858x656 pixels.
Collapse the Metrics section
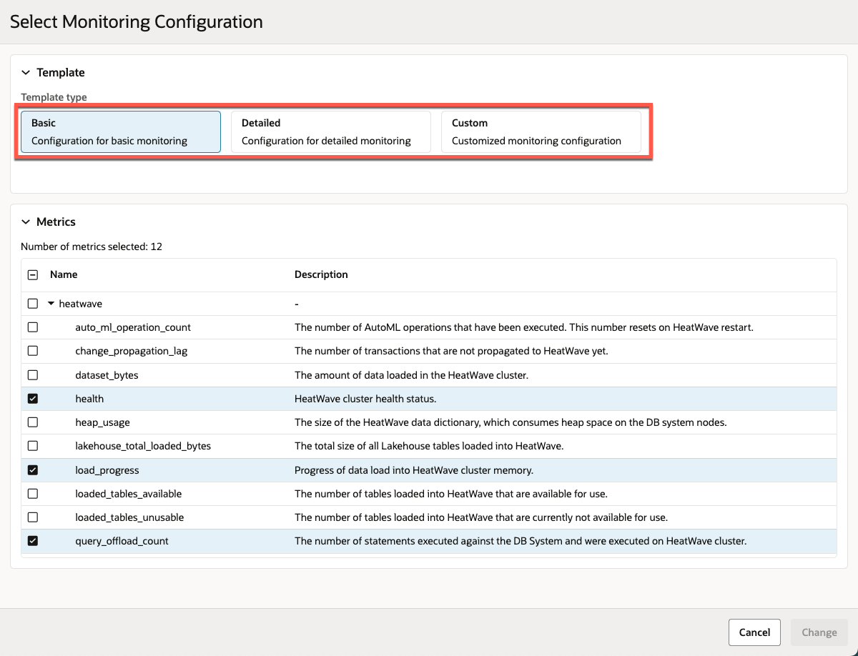pos(26,222)
